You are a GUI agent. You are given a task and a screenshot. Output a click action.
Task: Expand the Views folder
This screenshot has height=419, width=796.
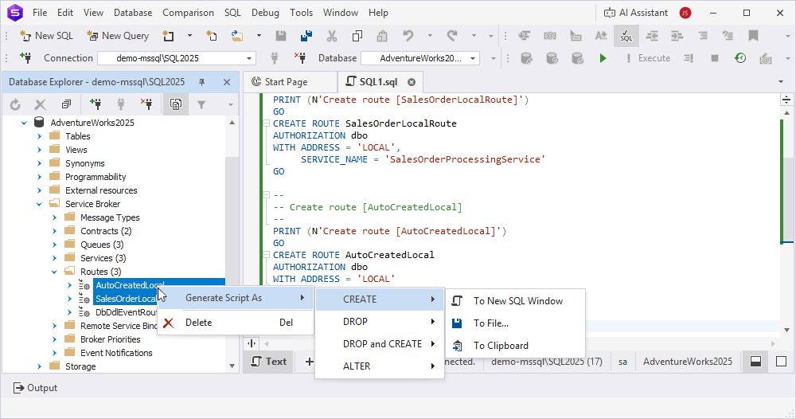39,150
